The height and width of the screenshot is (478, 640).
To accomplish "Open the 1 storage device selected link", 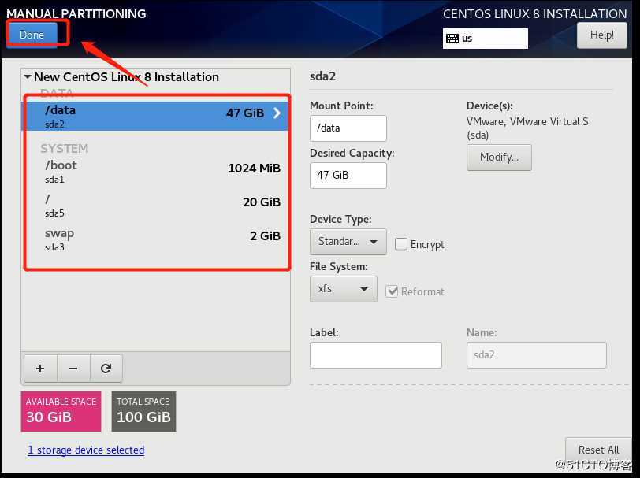I will [86, 450].
